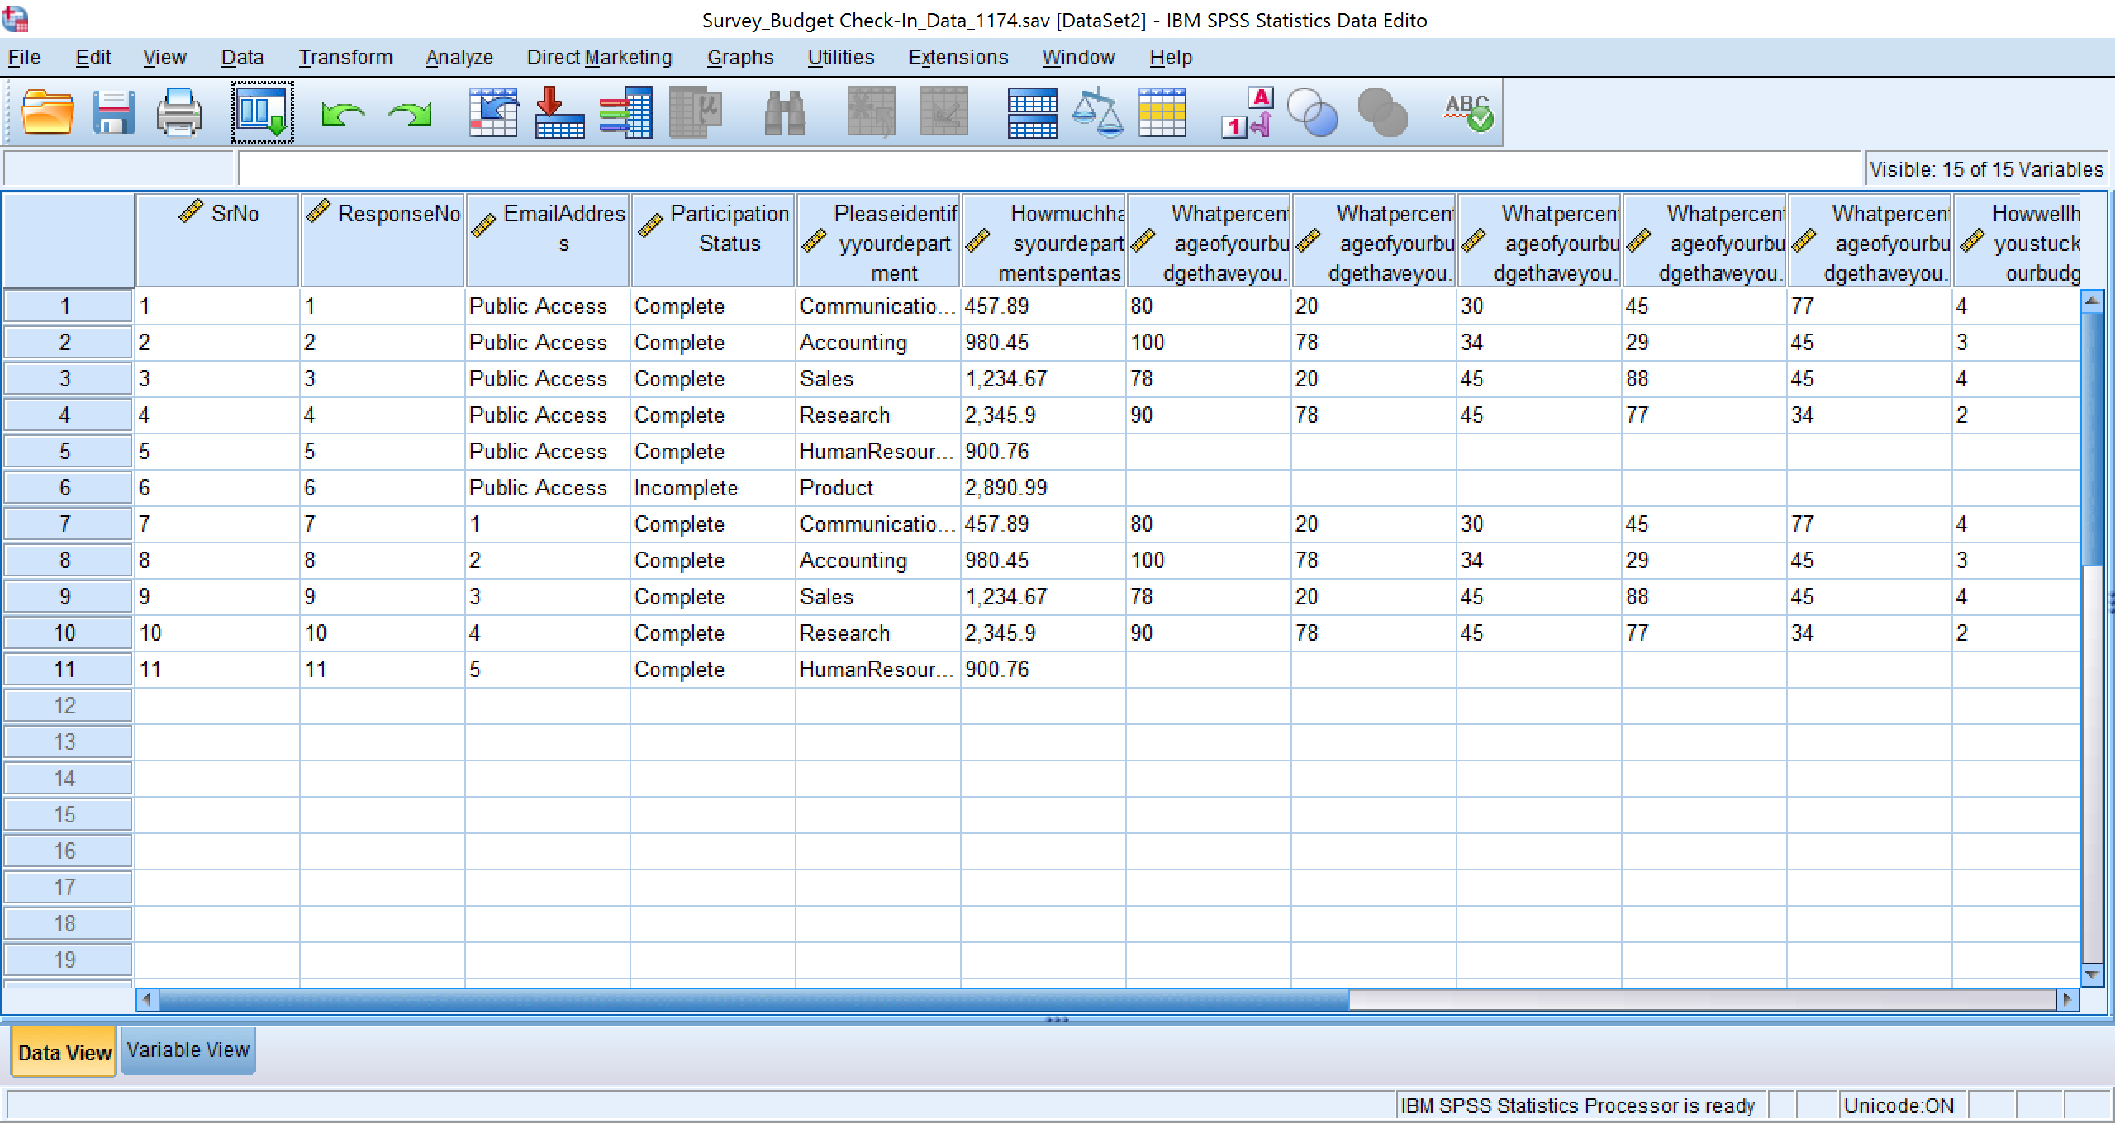
Task: Click the Split File toolbar icon
Action: (x=1032, y=112)
